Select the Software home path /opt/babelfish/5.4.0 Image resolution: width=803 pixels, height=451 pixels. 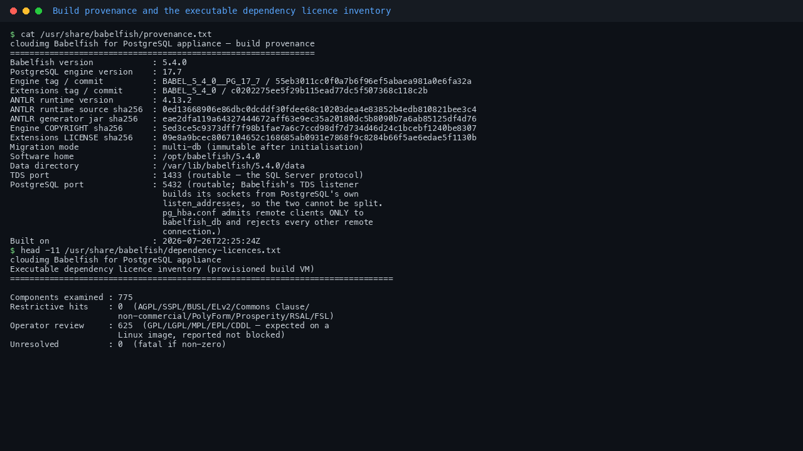click(211, 157)
